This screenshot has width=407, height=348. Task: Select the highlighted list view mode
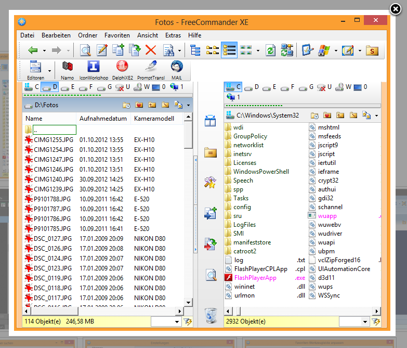(229, 50)
